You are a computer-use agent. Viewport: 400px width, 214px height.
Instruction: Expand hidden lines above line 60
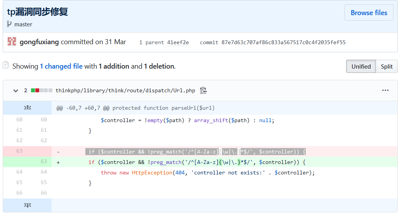(27, 108)
